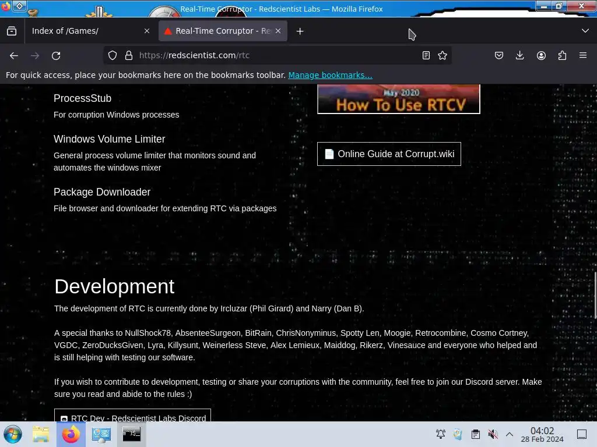
Task: Expand list all tabs chevron
Action: pos(585,31)
